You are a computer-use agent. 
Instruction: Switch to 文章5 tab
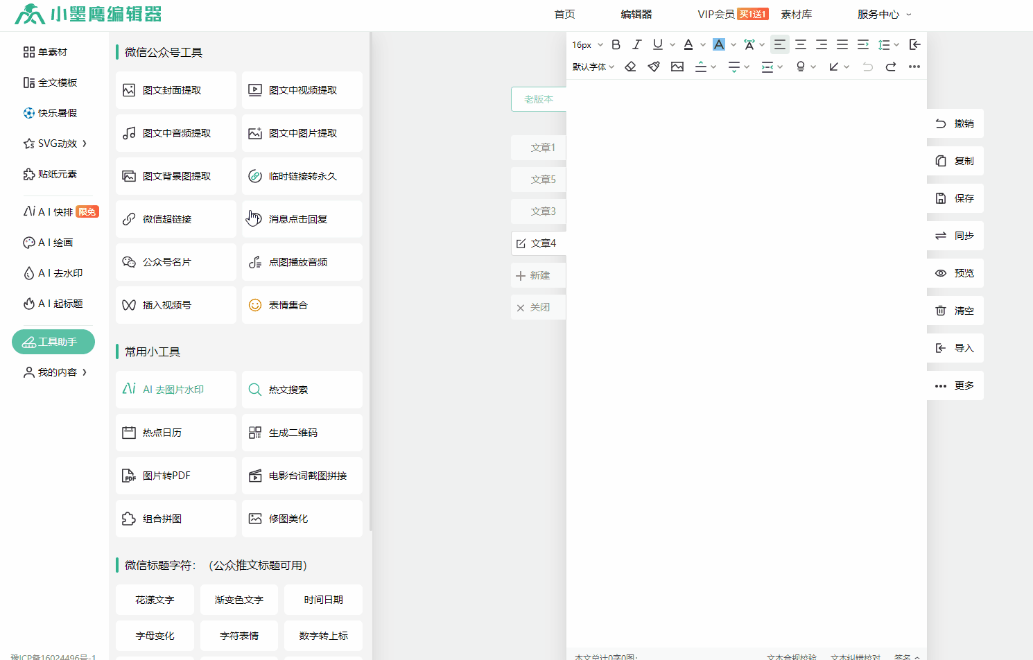click(x=539, y=180)
